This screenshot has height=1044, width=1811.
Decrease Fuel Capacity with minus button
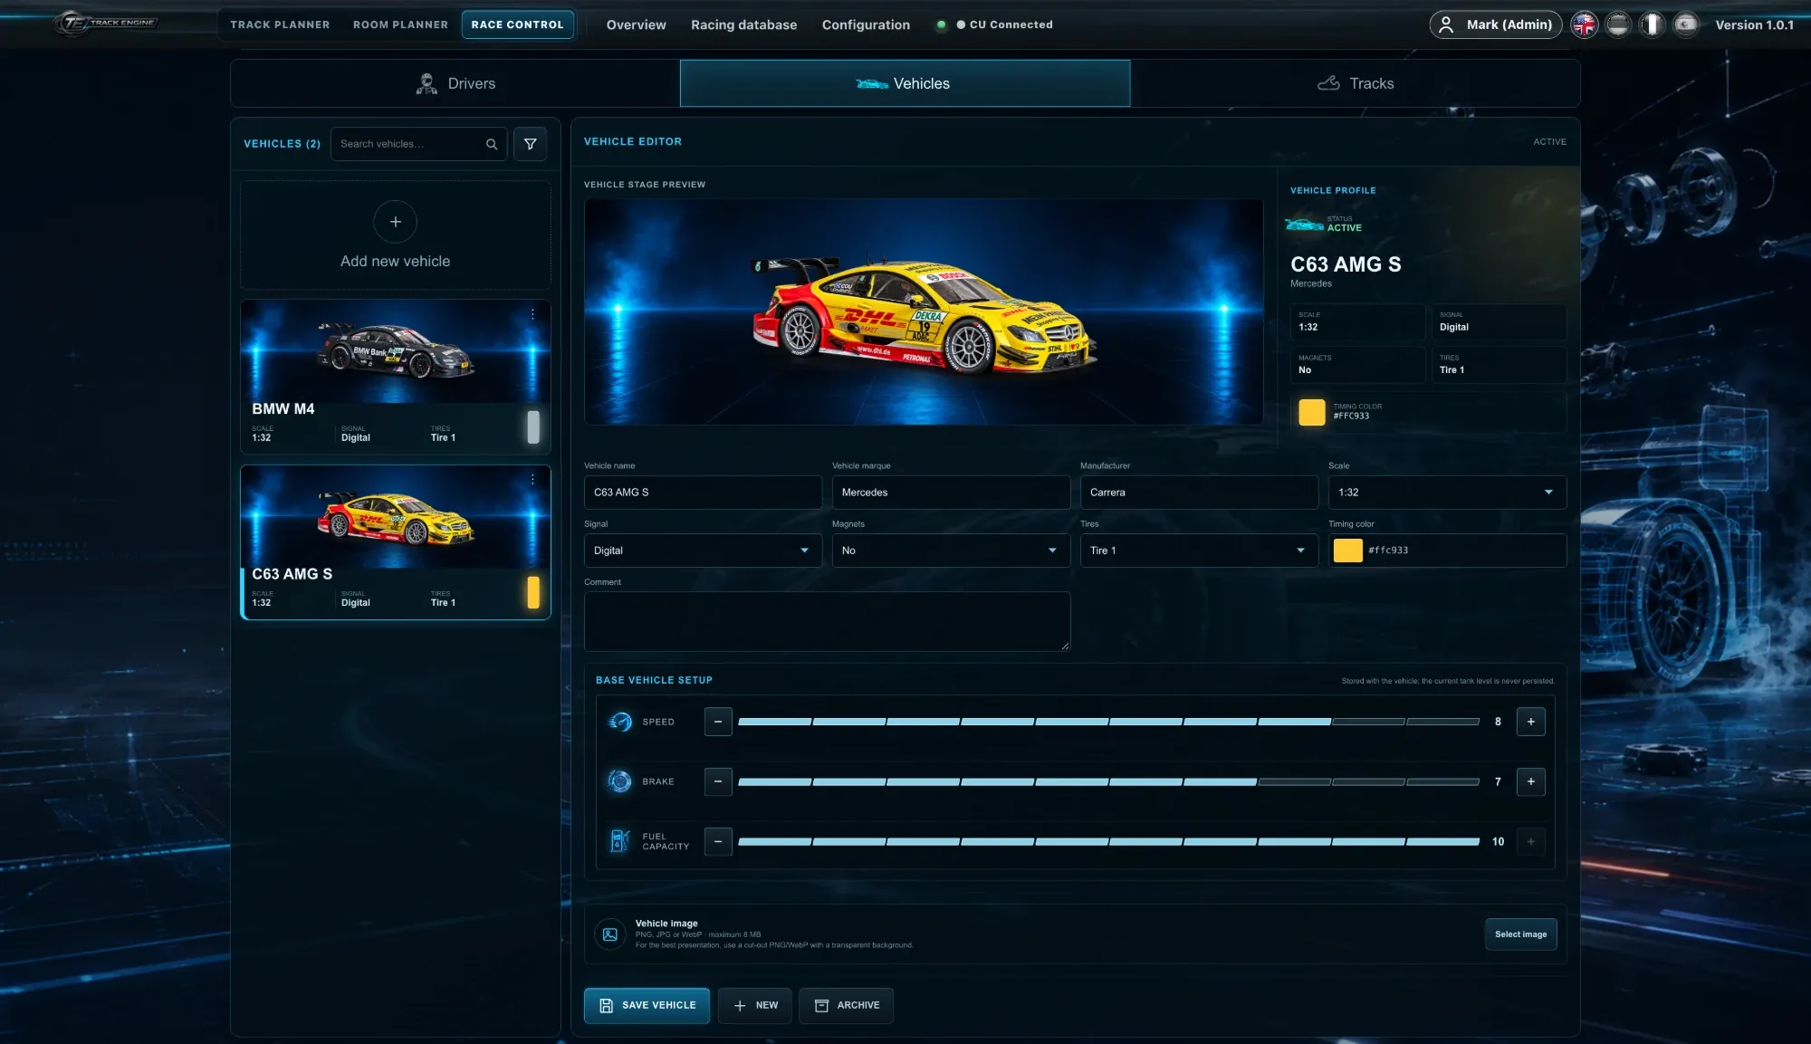click(718, 841)
